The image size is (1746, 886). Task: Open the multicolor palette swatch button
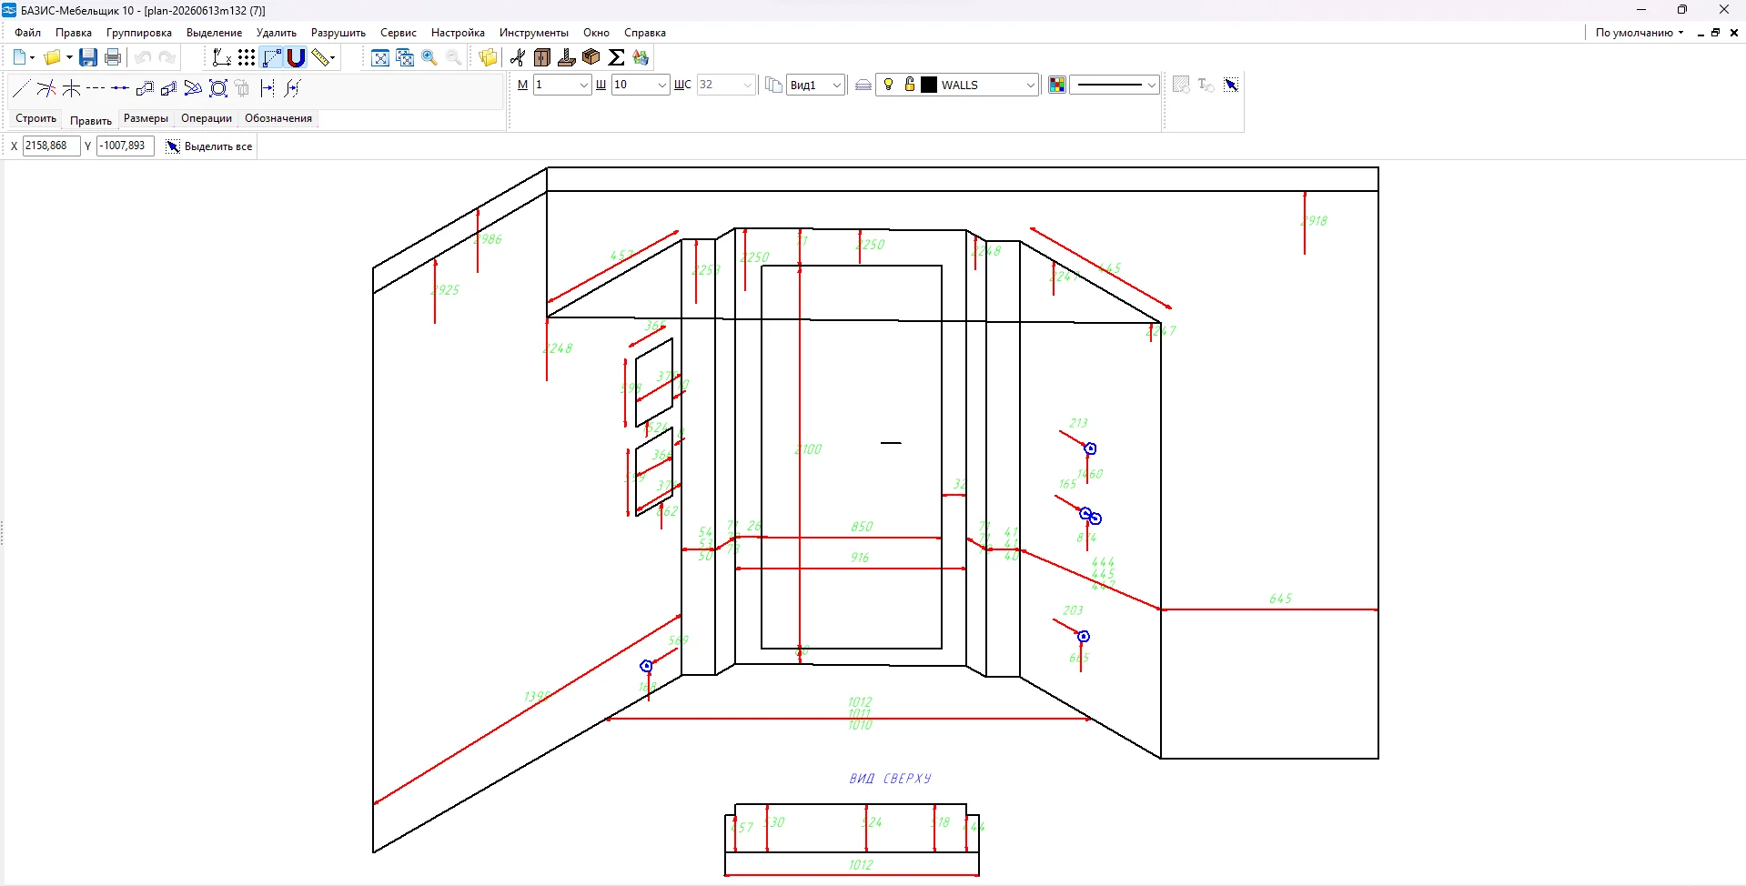pos(1057,85)
